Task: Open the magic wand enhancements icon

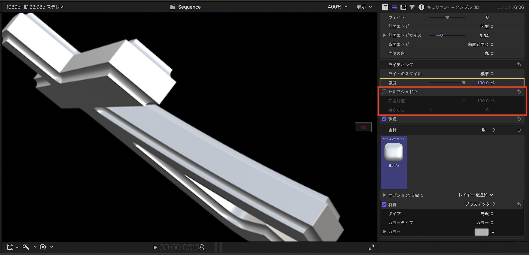Action: 26,247
